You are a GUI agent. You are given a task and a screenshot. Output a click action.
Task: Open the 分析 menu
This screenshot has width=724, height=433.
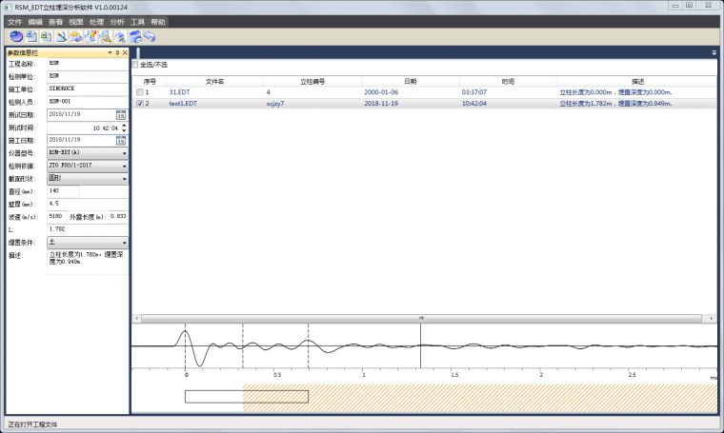(x=116, y=21)
